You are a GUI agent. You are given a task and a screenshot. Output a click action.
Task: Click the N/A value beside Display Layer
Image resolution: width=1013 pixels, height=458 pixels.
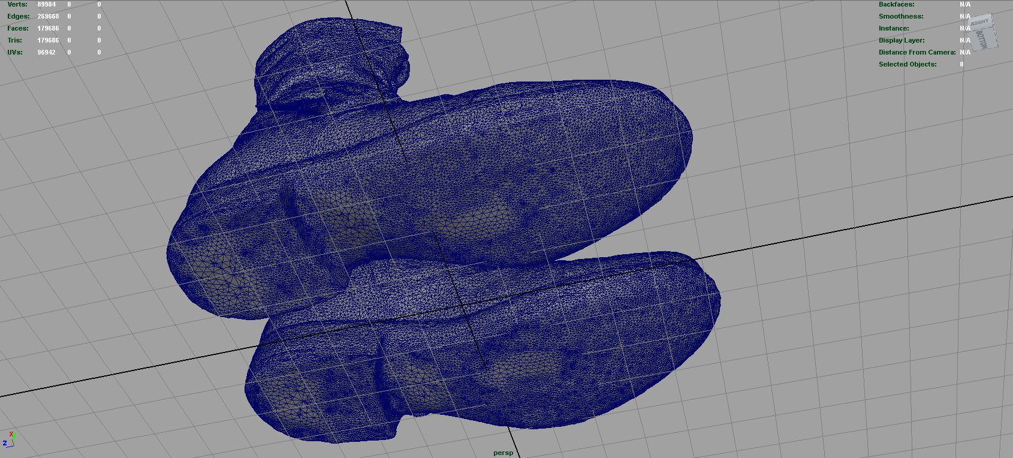point(965,40)
